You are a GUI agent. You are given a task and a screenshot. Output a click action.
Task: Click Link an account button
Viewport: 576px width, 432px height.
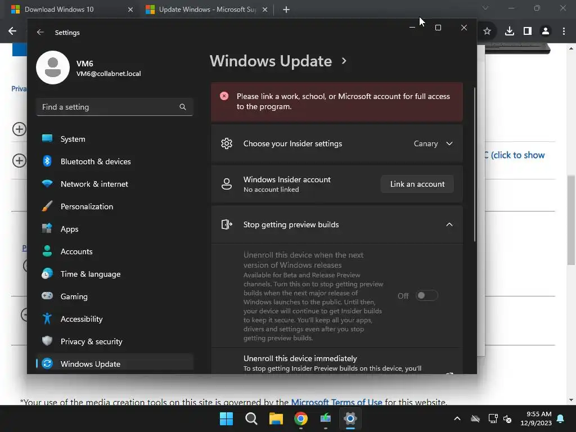417,184
